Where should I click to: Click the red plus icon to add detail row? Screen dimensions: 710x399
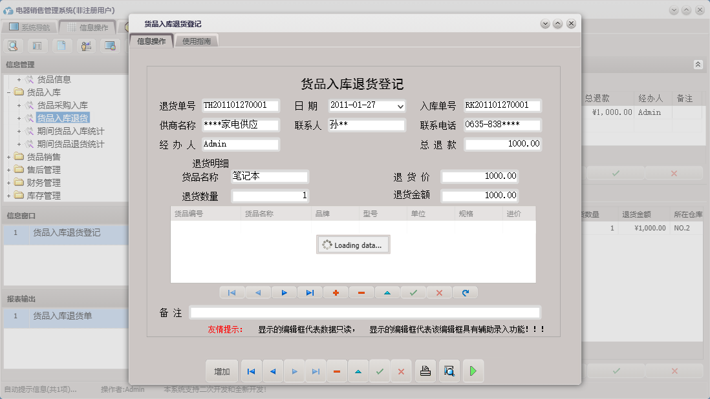click(336, 292)
